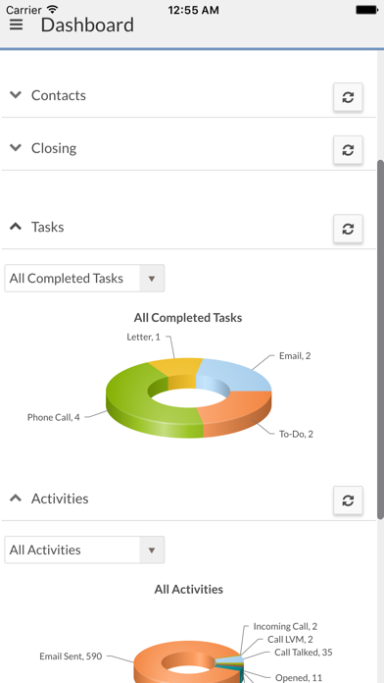Expand the Contacts section chevron
The height and width of the screenshot is (683, 384).
16,94
